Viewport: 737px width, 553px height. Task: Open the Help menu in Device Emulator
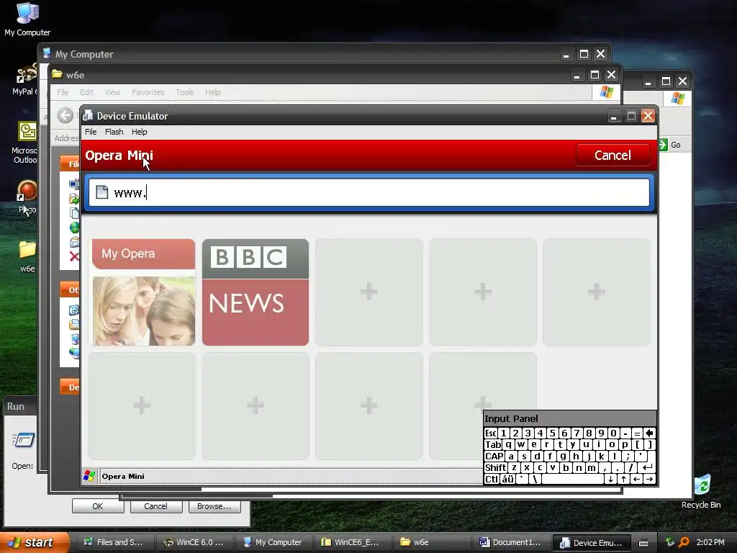tap(139, 132)
